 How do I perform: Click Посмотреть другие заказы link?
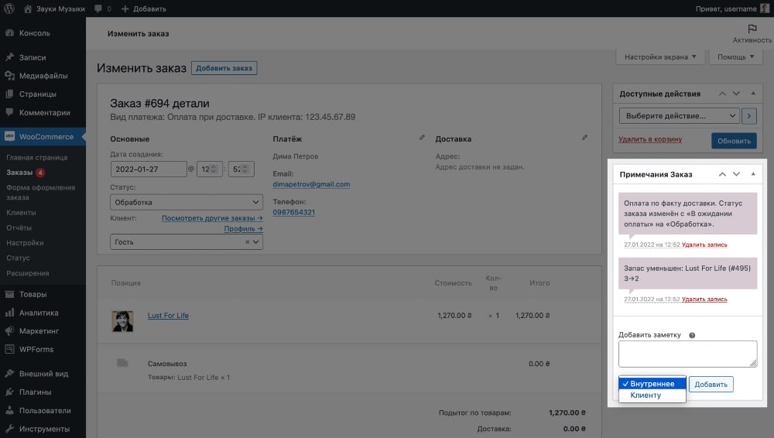point(212,217)
